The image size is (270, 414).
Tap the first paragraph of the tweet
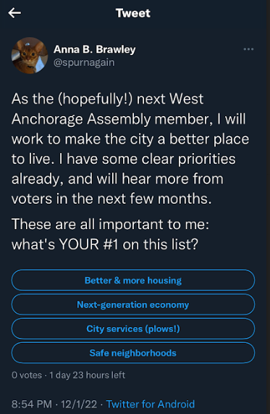[130, 149]
